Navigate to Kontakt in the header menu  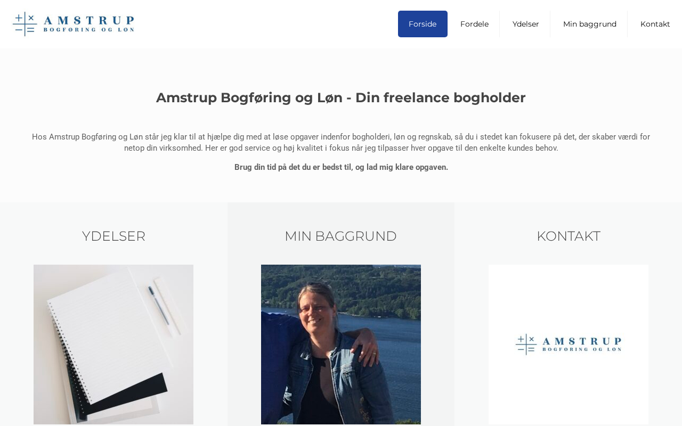[x=655, y=24]
